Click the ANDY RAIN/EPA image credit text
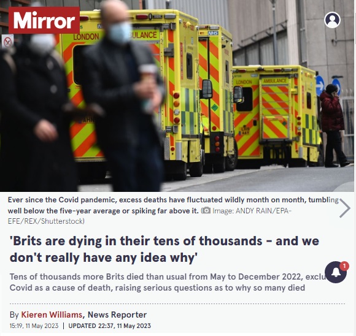Screen dimensions: 356x336 pyautogui.click(x=150, y=216)
